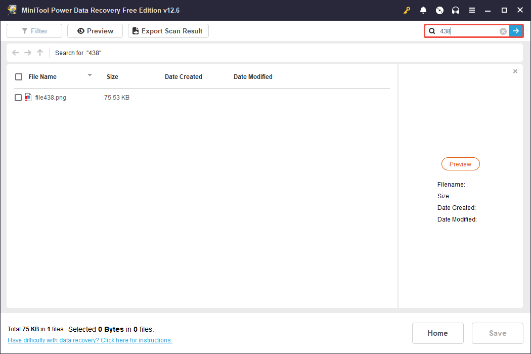This screenshot has width=531, height=354.
Task: Click the magnifier icon in the search box
Action: point(432,31)
